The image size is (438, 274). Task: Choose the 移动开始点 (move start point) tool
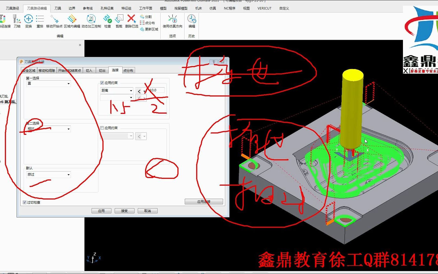point(54,21)
